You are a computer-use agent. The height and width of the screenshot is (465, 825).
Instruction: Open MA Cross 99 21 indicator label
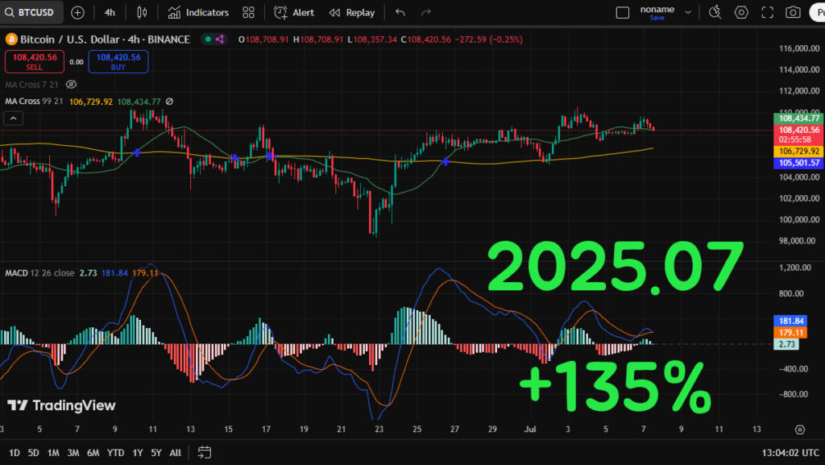click(34, 101)
